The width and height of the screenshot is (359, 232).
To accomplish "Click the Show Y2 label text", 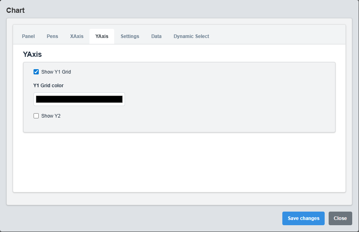I will click(x=50, y=116).
